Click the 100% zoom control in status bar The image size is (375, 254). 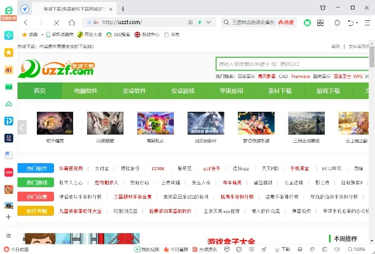(x=357, y=250)
